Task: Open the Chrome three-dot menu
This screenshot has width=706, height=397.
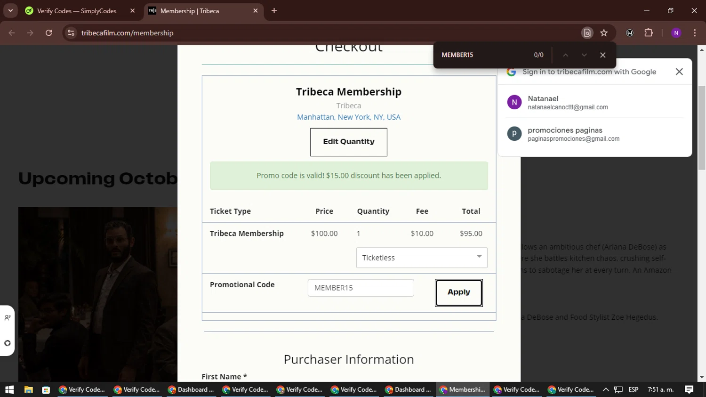Action: point(695,33)
